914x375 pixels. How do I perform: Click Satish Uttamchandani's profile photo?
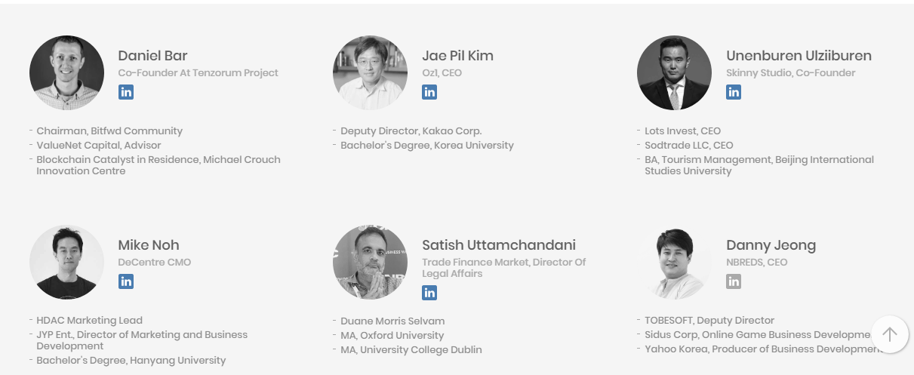(370, 262)
